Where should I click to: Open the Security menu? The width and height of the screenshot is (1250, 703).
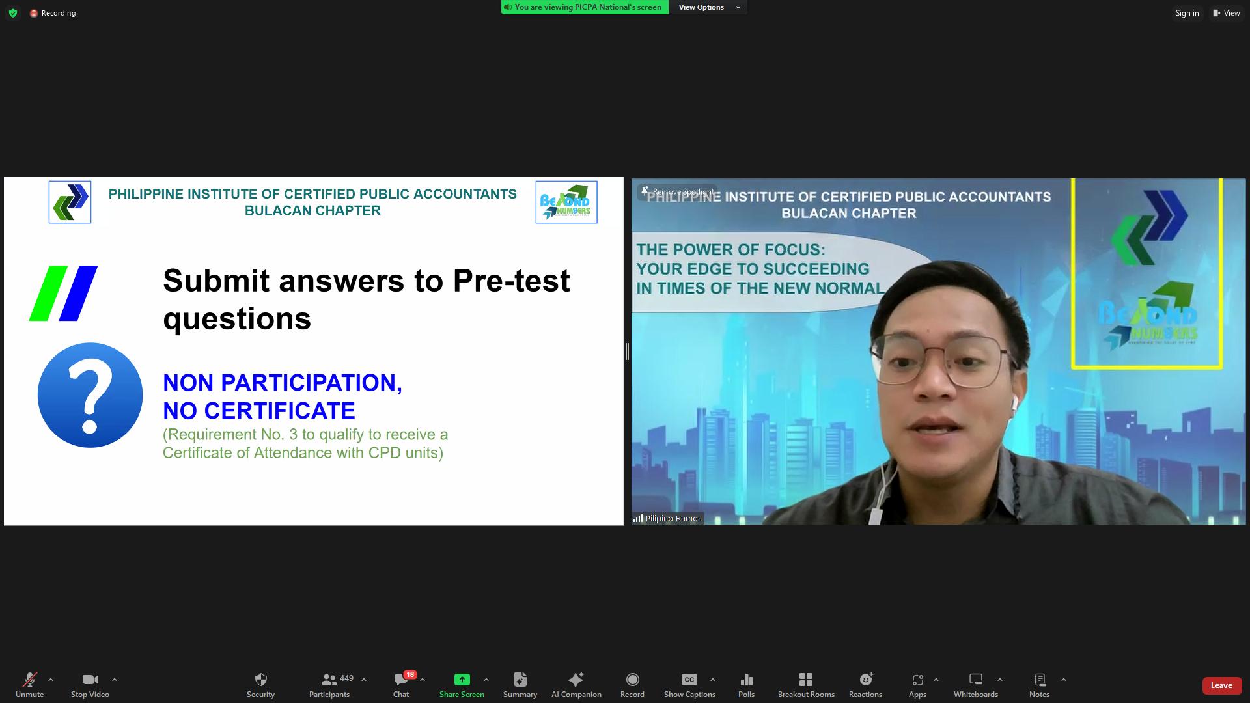[260, 685]
